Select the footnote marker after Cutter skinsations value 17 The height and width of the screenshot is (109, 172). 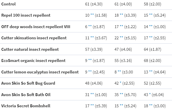pyautogui.click(x=151, y=37)
